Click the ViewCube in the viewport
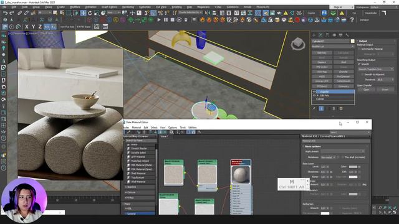Image resolution: width=399 pixels, height=224 pixels. (298, 44)
